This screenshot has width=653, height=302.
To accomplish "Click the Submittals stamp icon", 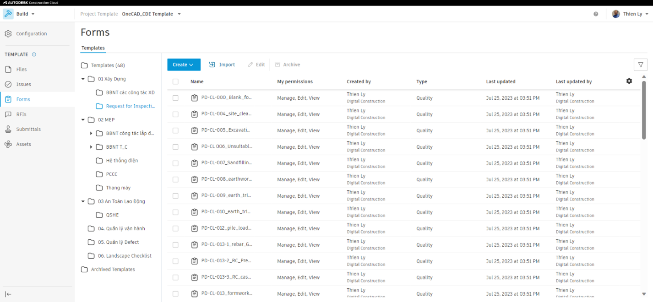I will coord(8,129).
